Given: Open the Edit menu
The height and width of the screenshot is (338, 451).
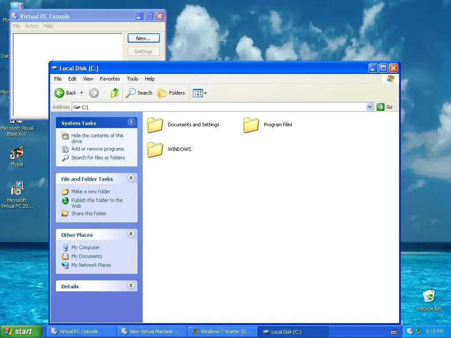Looking at the screenshot, I should (72, 79).
